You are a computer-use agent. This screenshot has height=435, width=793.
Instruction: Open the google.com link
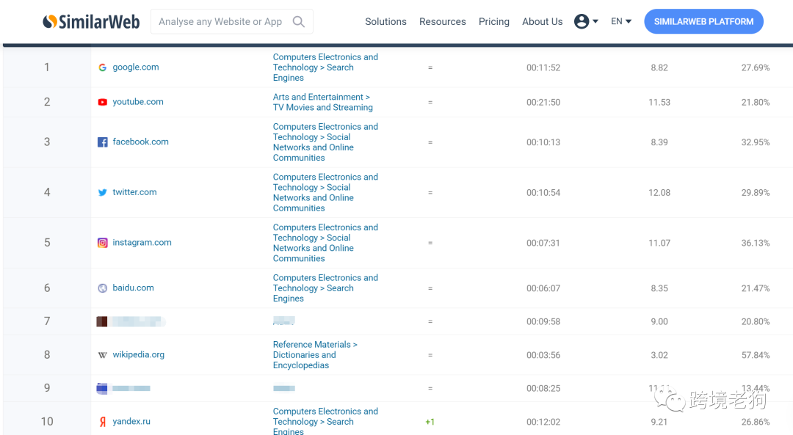click(136, 67)
